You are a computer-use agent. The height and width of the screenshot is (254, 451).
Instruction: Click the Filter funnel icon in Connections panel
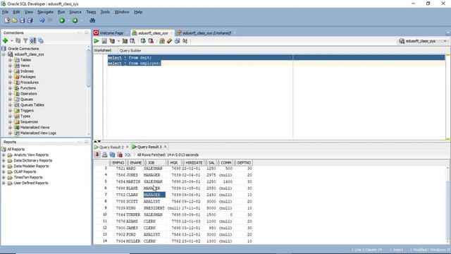(25, 41)
